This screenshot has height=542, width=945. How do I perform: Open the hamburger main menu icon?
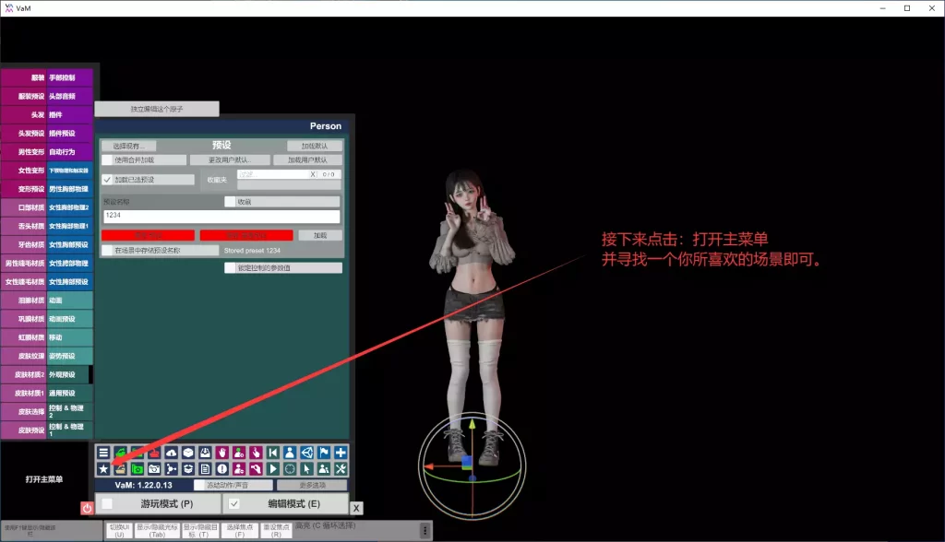tap(103, 453)
